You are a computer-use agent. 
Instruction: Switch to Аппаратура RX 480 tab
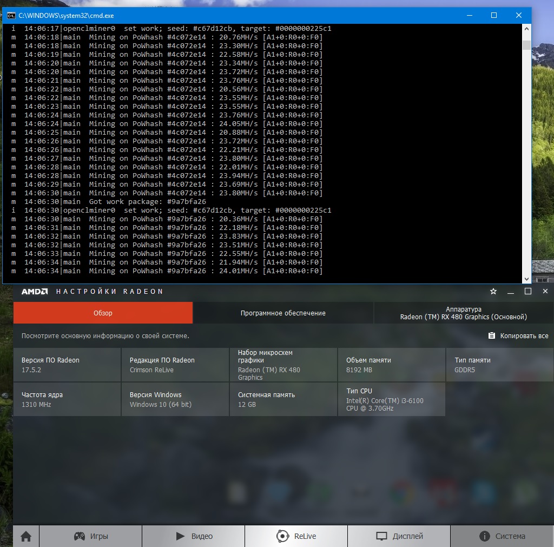pos(464,313)
